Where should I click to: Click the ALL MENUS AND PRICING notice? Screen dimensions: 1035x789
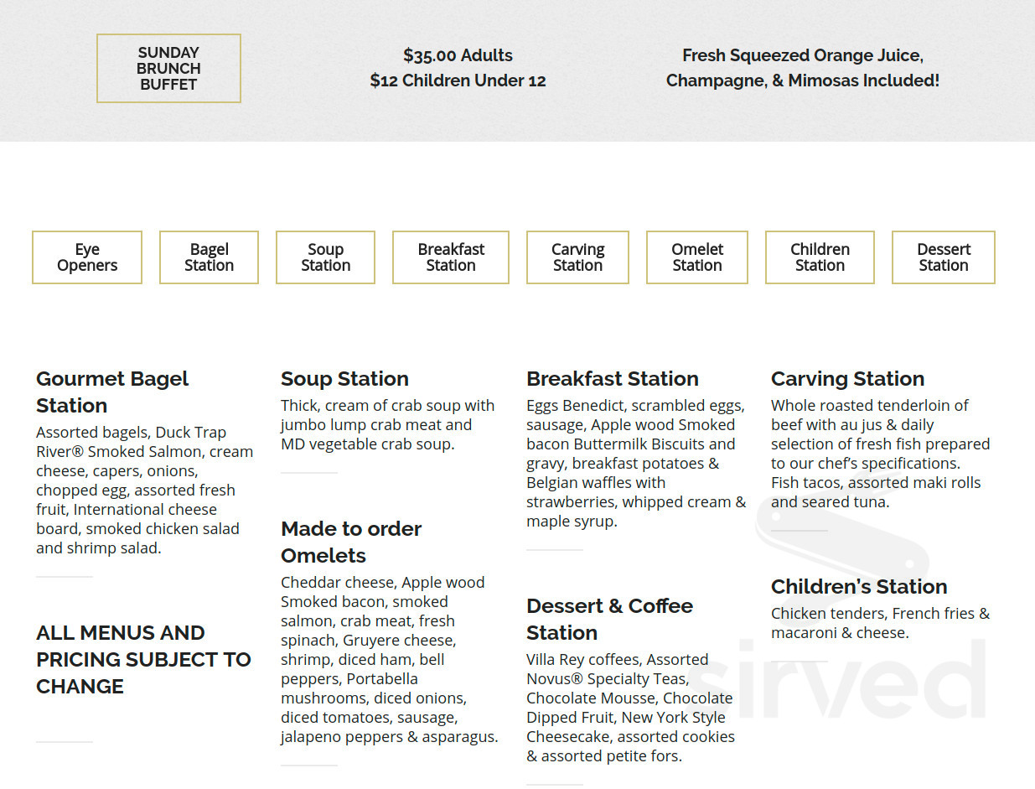[143, 659]
